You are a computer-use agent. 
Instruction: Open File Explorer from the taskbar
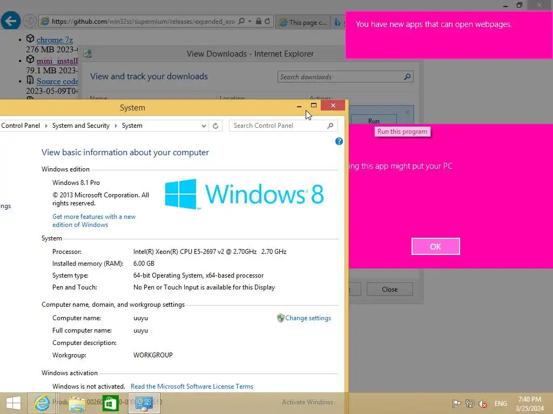77,403
